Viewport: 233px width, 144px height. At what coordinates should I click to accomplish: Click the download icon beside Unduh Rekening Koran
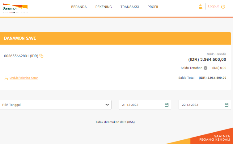point(6,78)
